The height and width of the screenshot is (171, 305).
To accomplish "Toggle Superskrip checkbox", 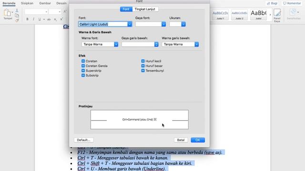I will pos(83,71).
